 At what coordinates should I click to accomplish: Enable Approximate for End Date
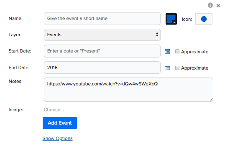pos(177,68)
